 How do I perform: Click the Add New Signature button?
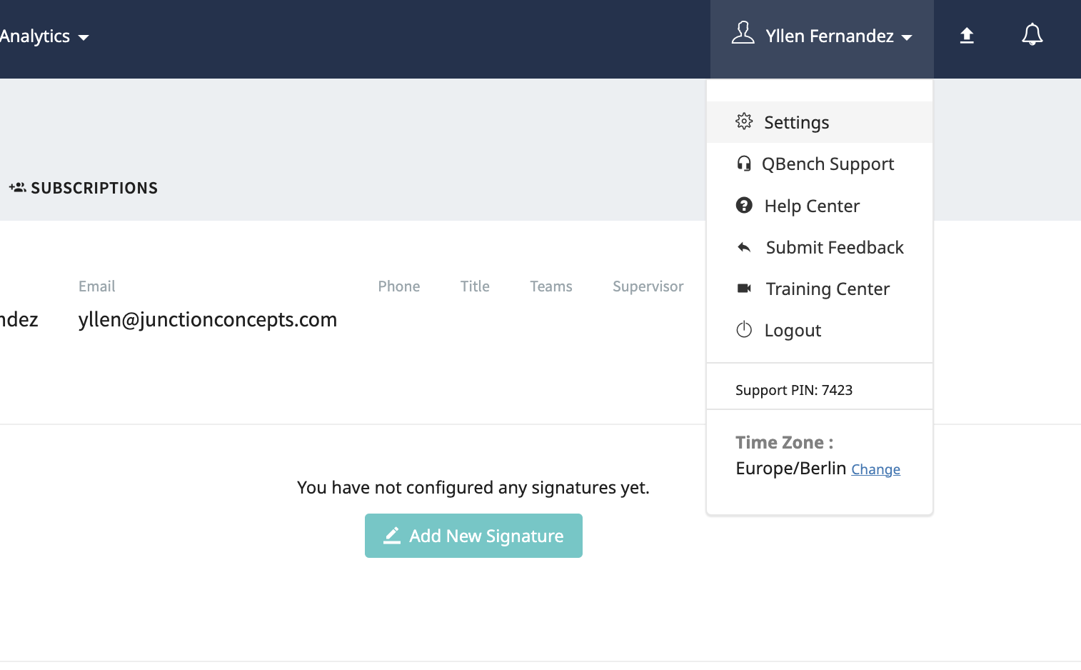[473, 535]
